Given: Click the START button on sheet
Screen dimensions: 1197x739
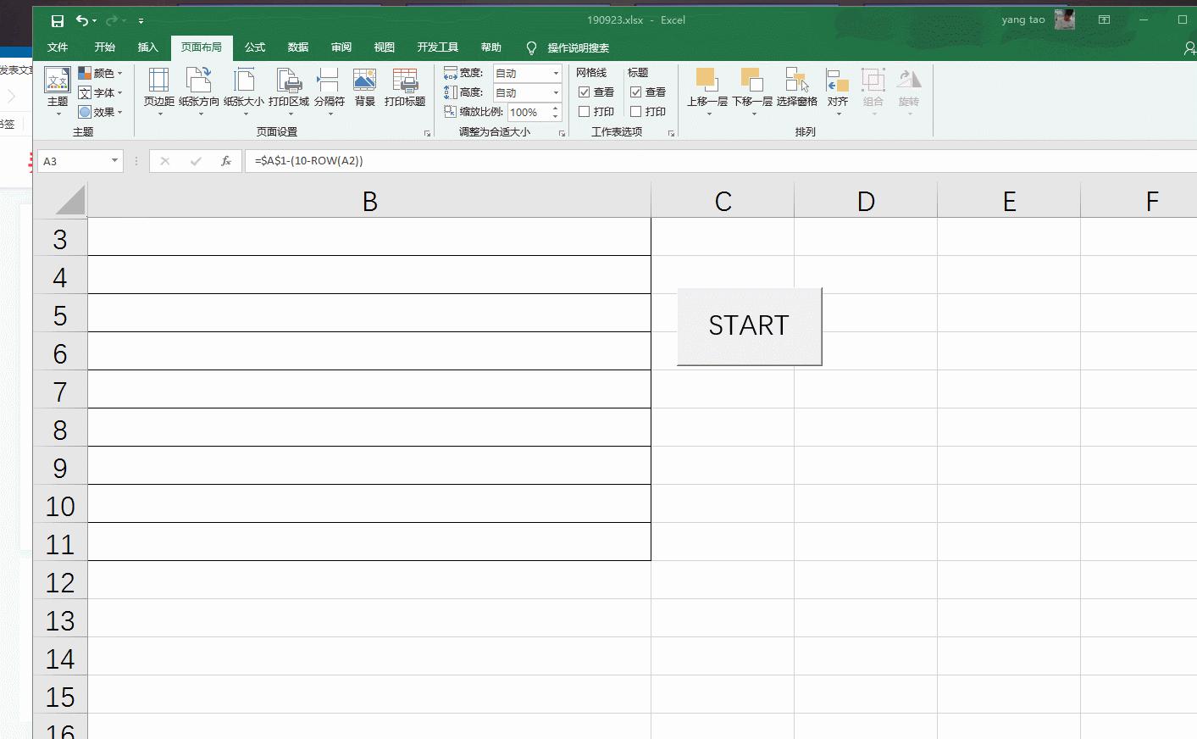Looking at the screenshot, I should tap(749, 326).
